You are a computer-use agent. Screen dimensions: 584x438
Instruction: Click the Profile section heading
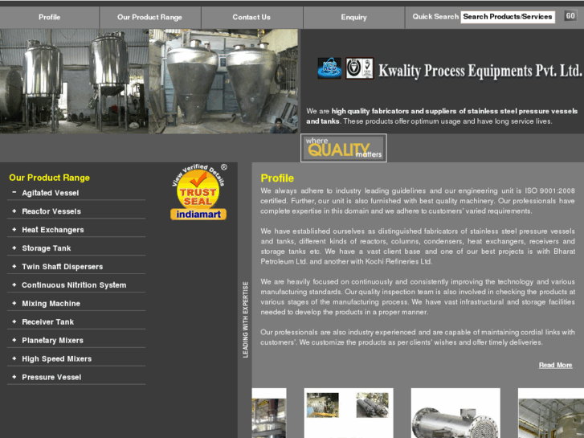277,178
